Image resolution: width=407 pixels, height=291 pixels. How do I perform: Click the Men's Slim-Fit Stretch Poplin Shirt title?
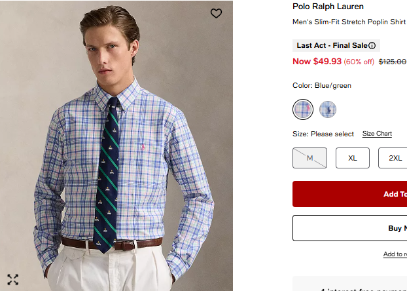coord(349,22)
